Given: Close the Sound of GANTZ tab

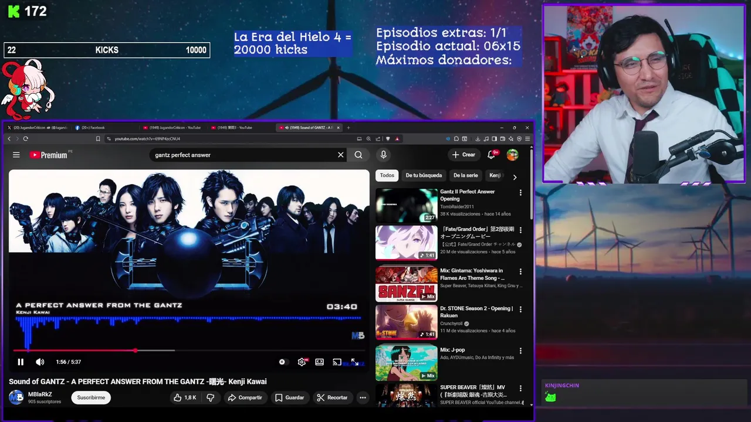Looking at the screenshot, I should point(338,127).
